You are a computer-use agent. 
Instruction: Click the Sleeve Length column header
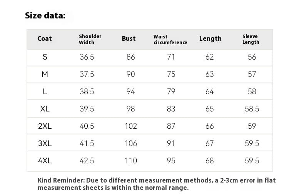tap(251, 39)
